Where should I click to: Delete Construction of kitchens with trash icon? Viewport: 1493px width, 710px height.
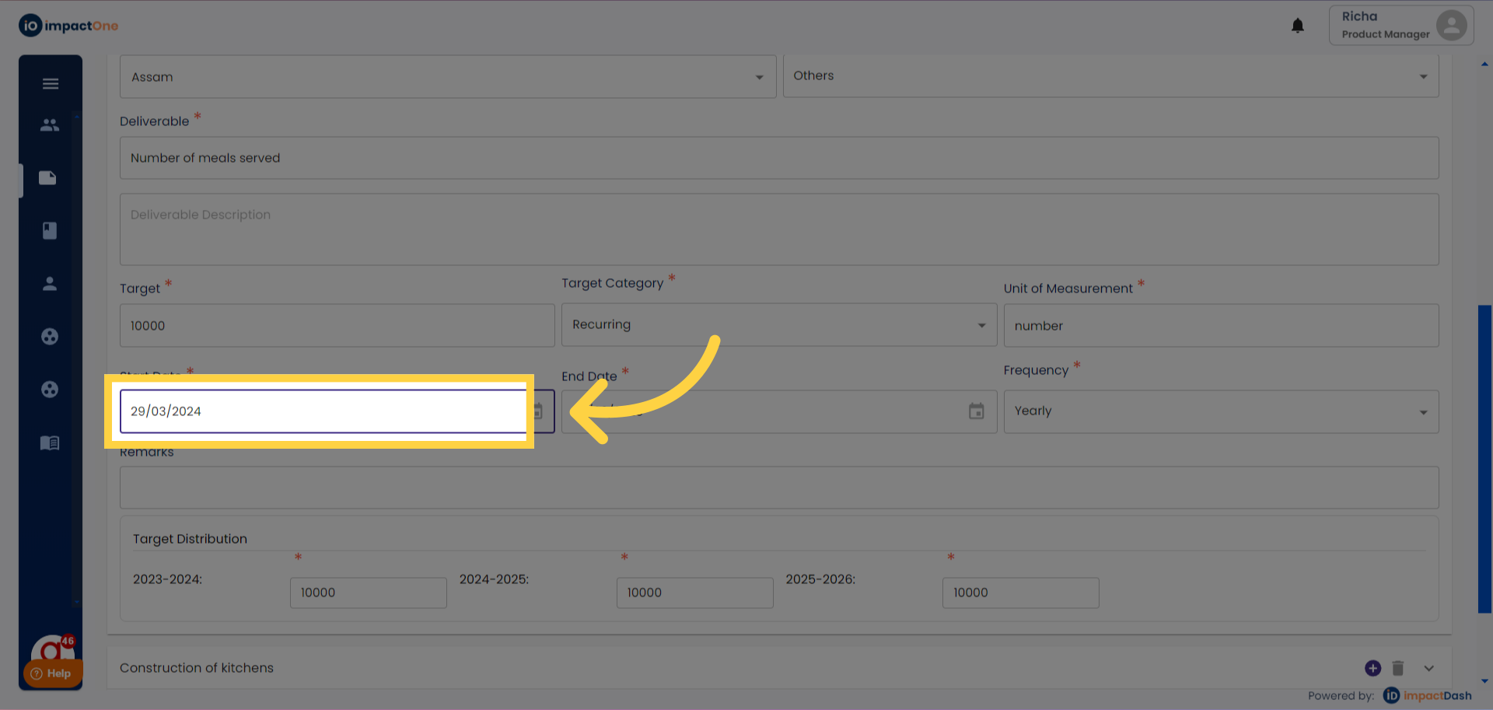[1398, 669]
